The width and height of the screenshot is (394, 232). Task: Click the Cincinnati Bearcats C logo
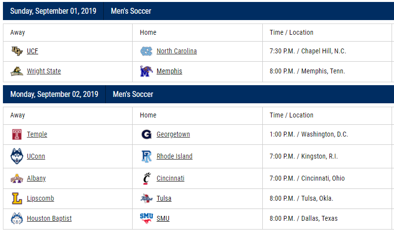146,178
